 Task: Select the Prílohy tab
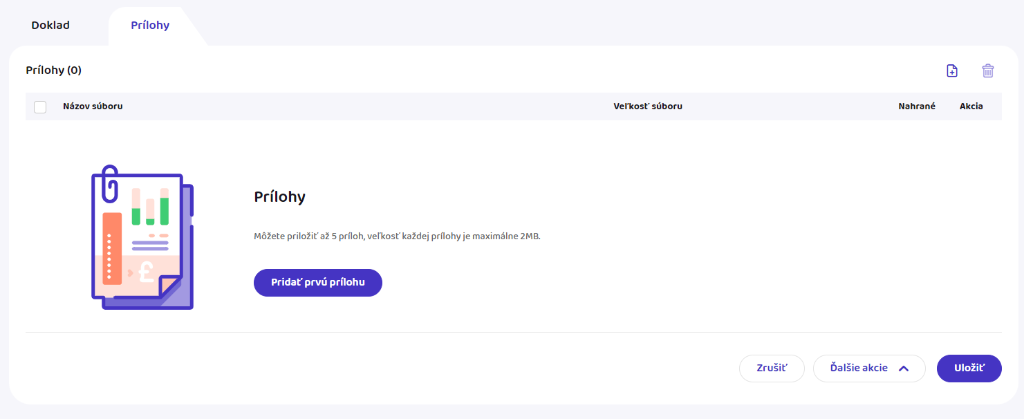coord(150,26)
